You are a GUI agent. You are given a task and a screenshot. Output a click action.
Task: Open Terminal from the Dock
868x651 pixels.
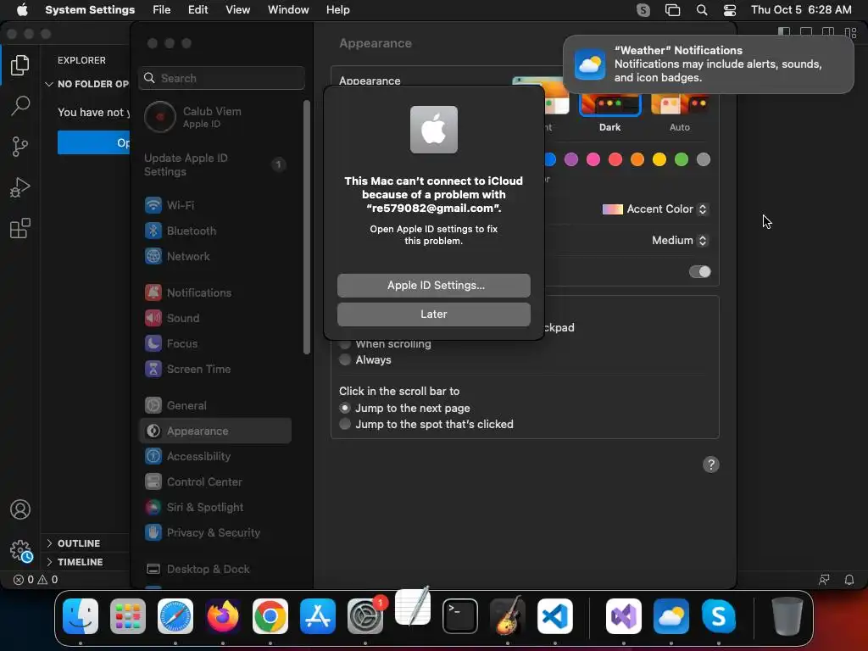pos(460,616)
